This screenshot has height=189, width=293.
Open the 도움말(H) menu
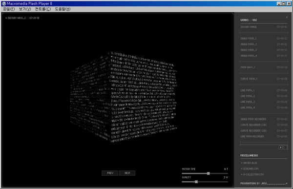click(x=63, y=9)
